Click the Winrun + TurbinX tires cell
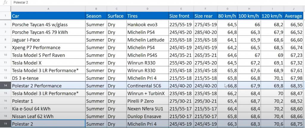This screenshot has height=128, width=305. pyautogui.click(x=147, y=93)
